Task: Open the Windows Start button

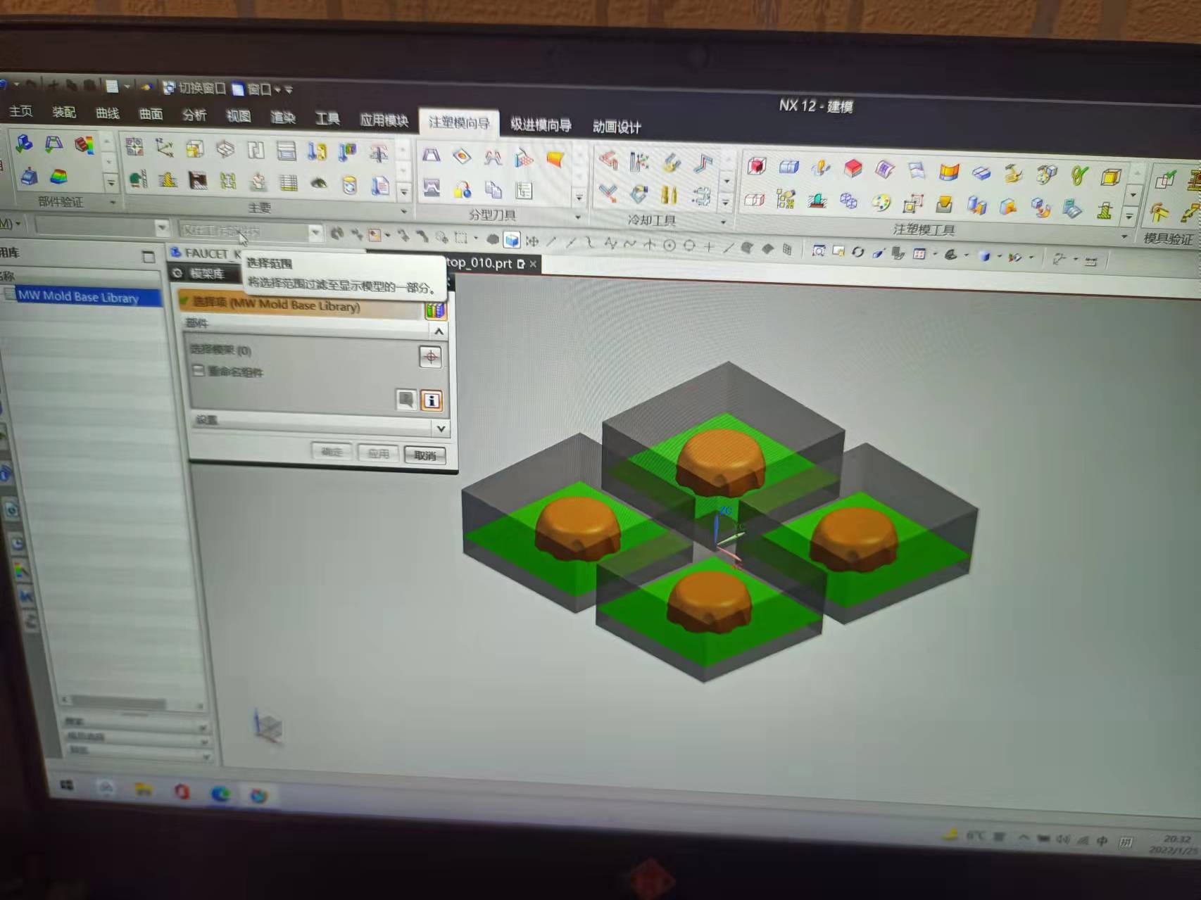Action: click(x=67, y=785)
